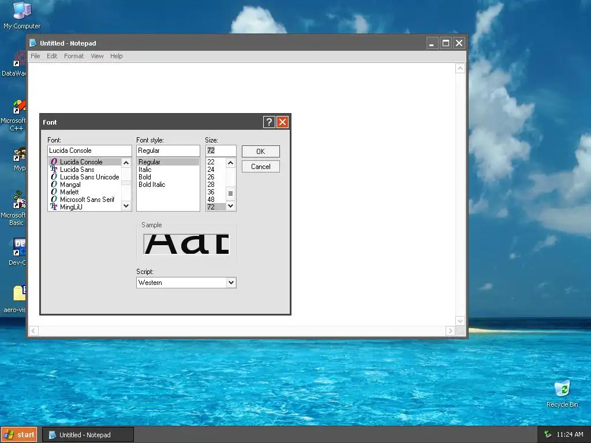
Task: Click up arrow of font list
Action: (126, 163)
